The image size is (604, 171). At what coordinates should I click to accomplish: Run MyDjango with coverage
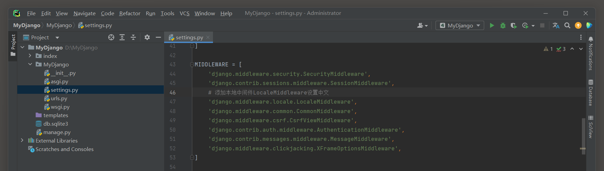pyautogui.click(x=514, y=25)
